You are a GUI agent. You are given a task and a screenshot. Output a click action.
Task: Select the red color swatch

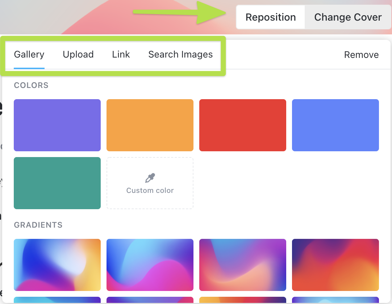coord(243,125)
